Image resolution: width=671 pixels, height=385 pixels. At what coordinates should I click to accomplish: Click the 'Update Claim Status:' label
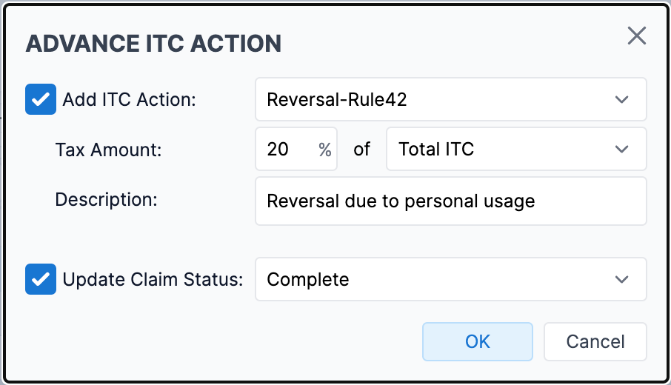153,279
